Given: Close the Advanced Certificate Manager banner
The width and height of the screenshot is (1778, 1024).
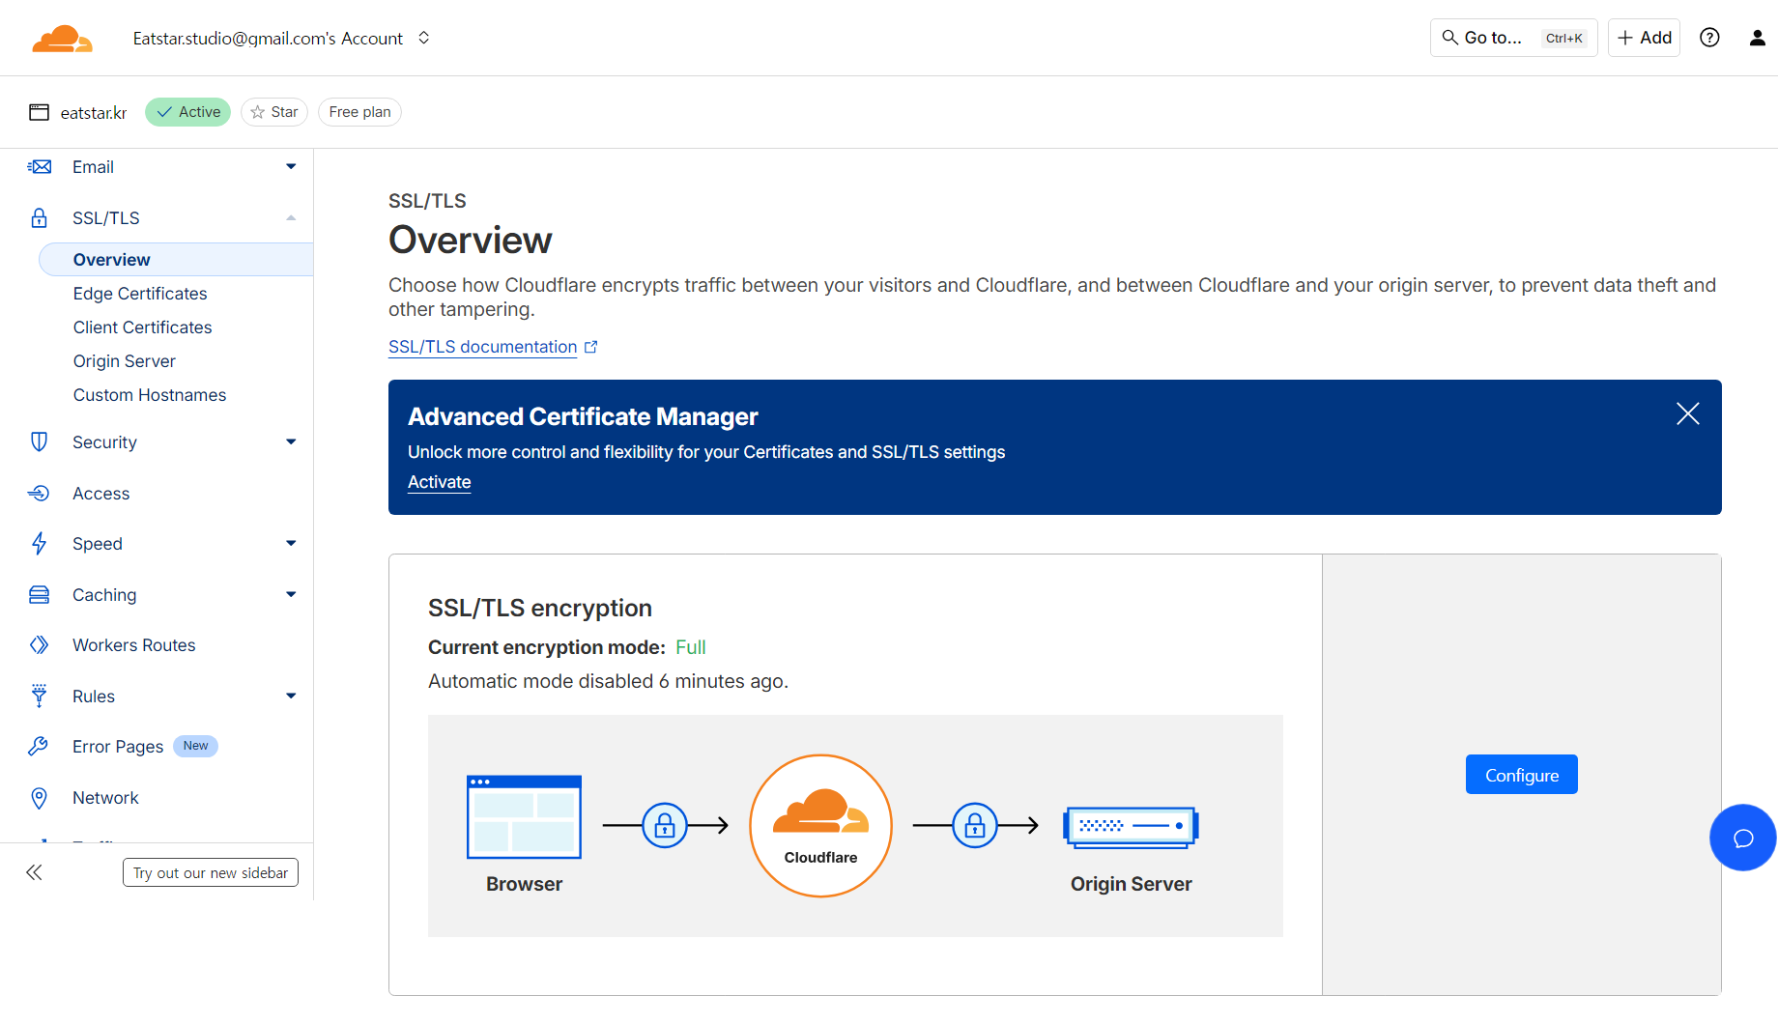Looking at the screenshot, I should click(x=1687, y=414).
